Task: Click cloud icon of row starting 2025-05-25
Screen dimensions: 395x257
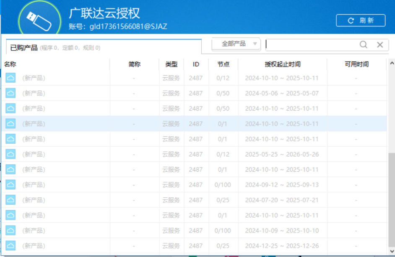Action: pyautogui.click(x=10, y=154)
